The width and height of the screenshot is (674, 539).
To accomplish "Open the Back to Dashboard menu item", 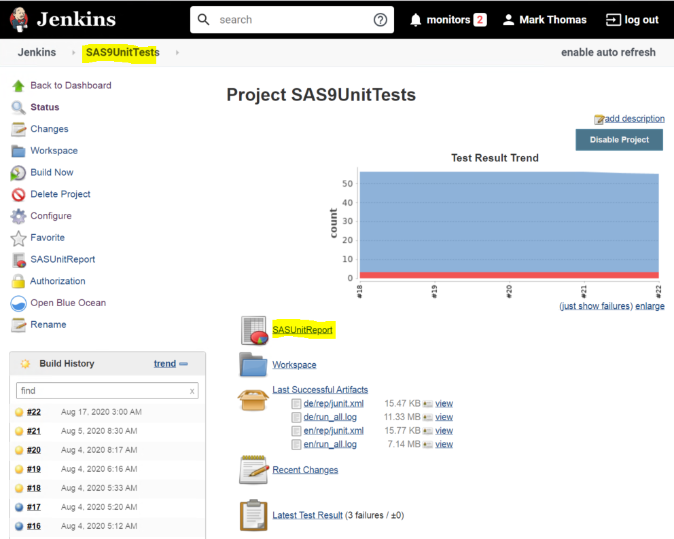I will (x=71, y=86).
